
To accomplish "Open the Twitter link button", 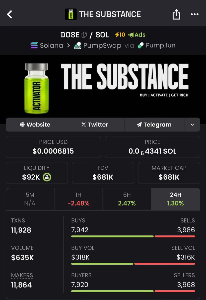I will pos(95,124).
